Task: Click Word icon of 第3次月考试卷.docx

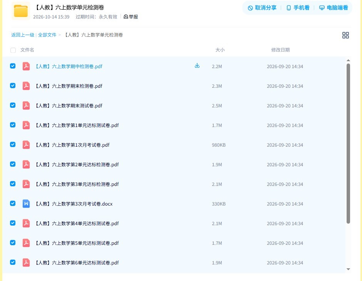Action: pyautogui.click(x=26, y=204)
